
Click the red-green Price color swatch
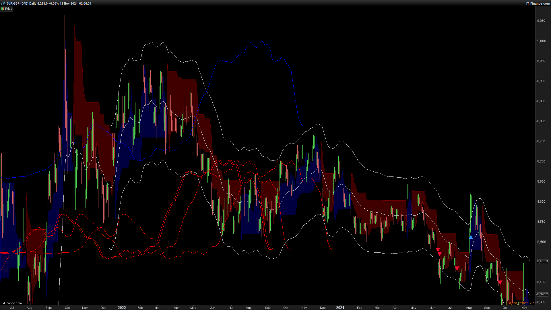point(3,9)
